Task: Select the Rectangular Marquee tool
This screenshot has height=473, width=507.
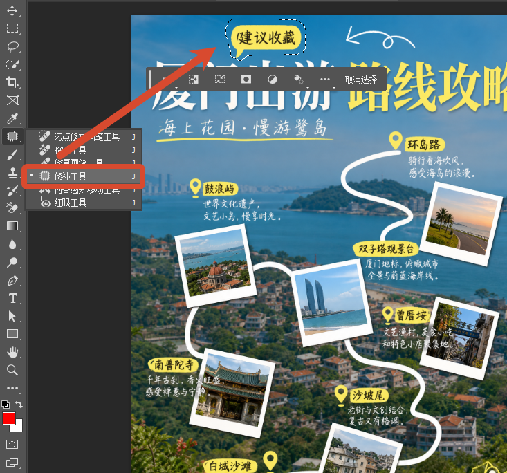Action: [x=12, y=28]
